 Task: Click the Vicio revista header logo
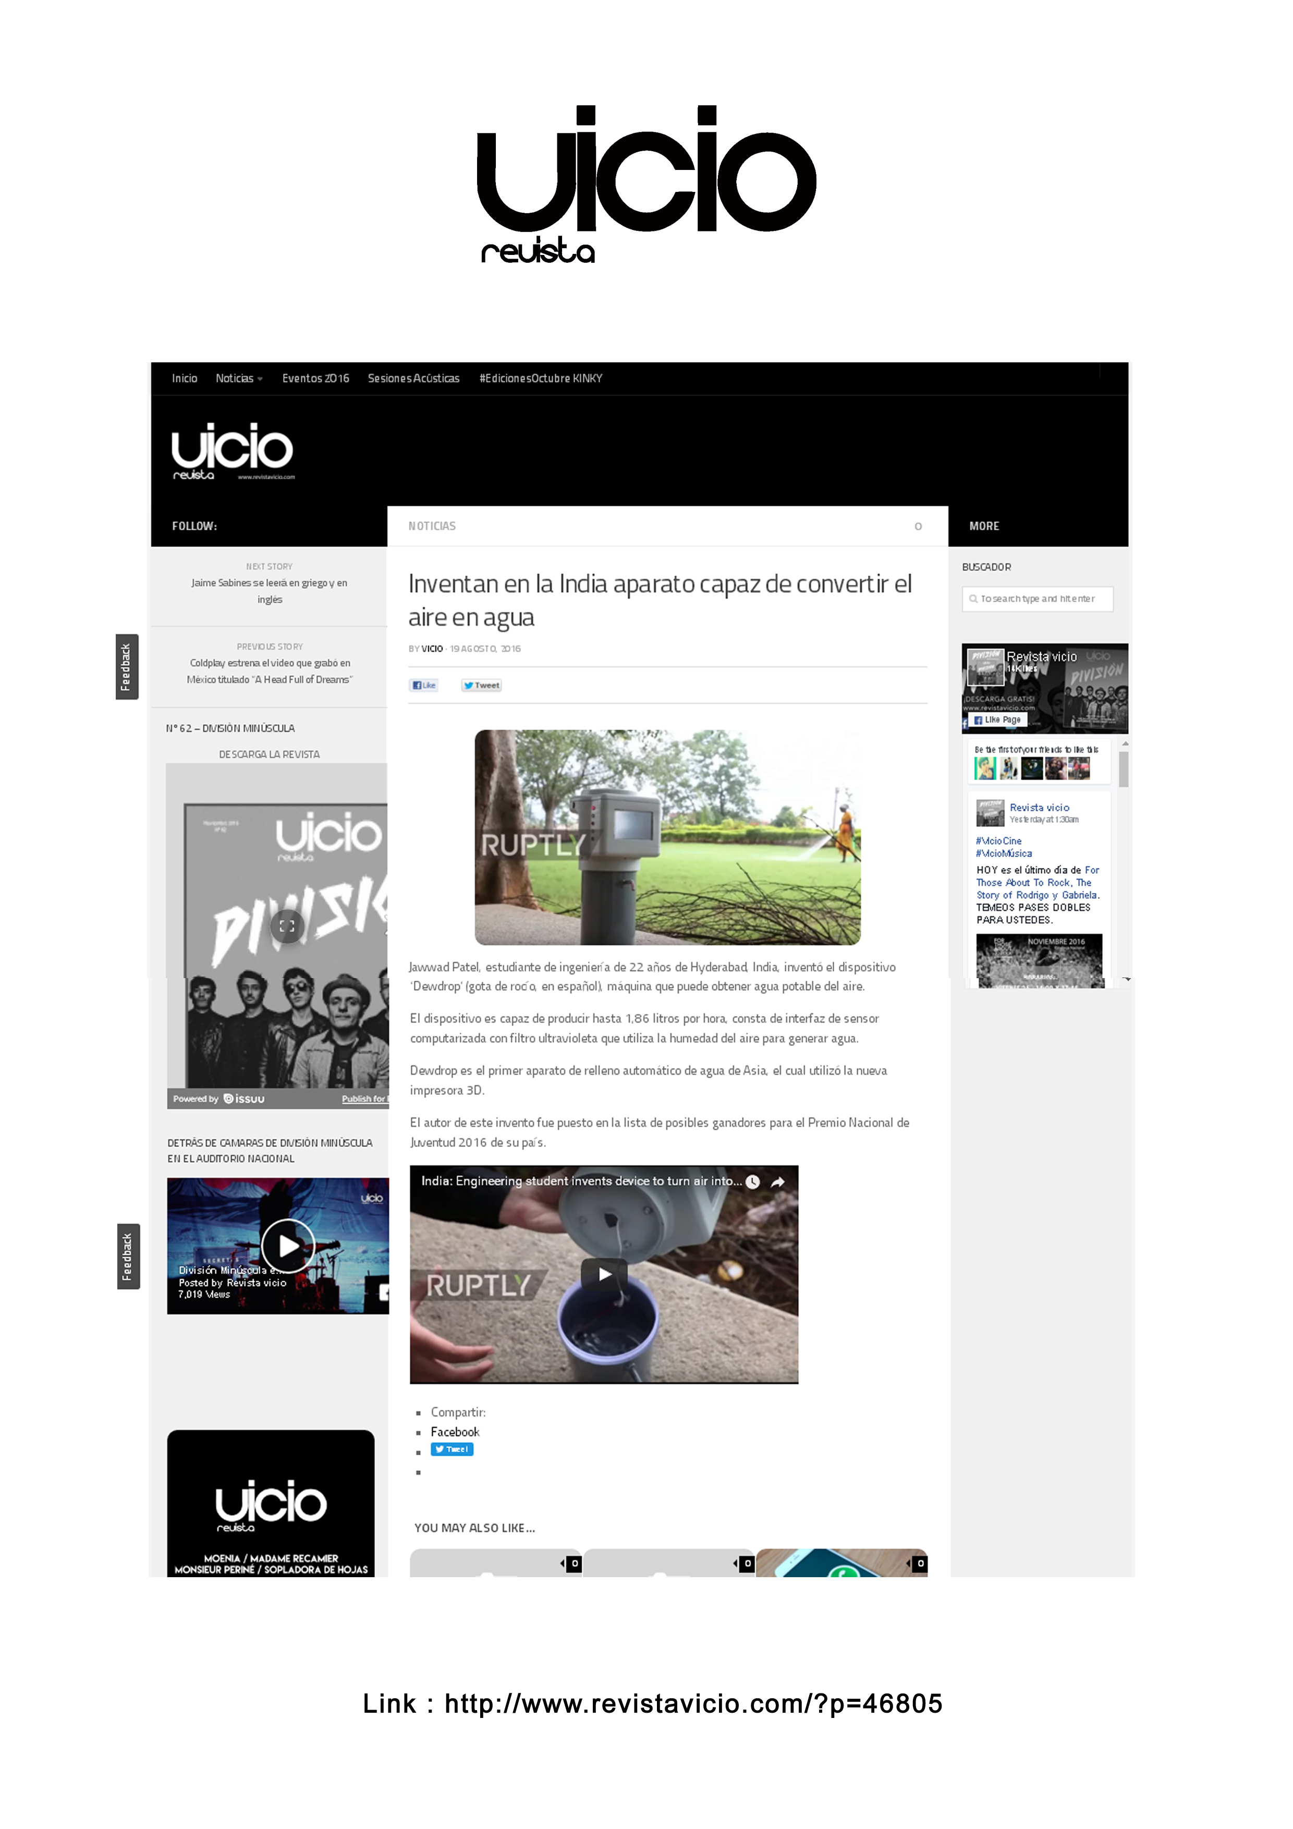pos(233,451)
